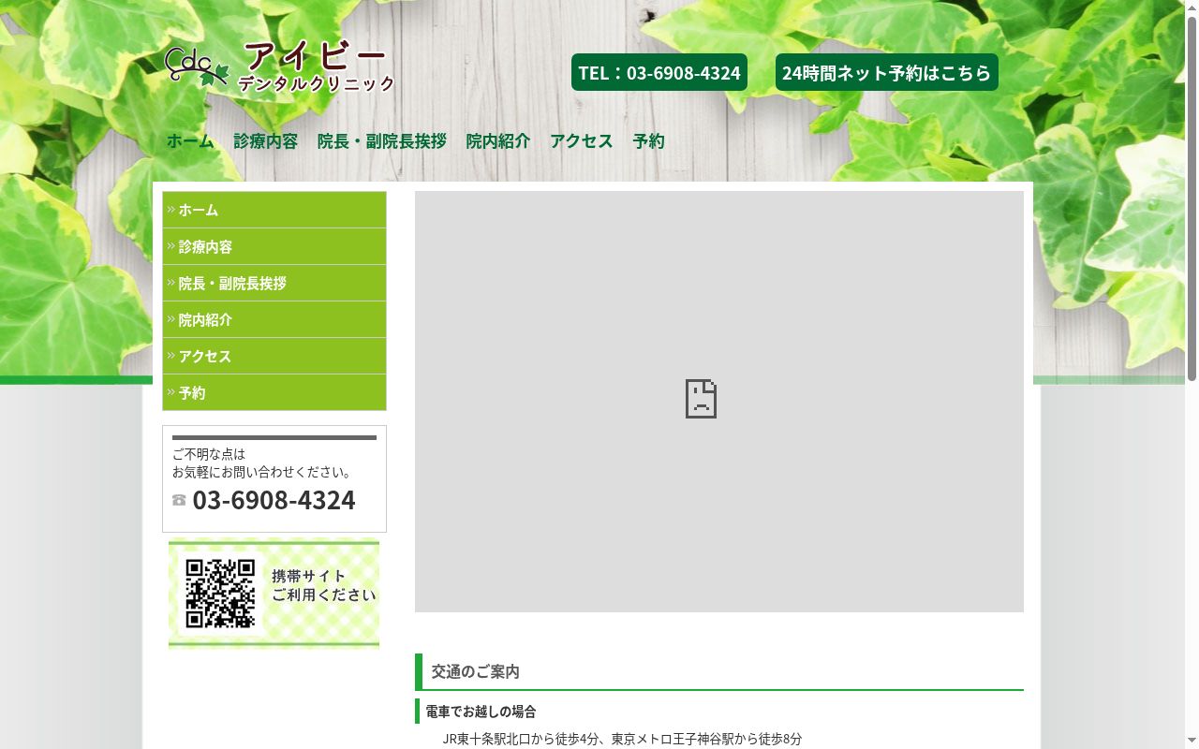Open 予約 in the top navigation
Screen dimensions: 1199x749
(648, 140)
